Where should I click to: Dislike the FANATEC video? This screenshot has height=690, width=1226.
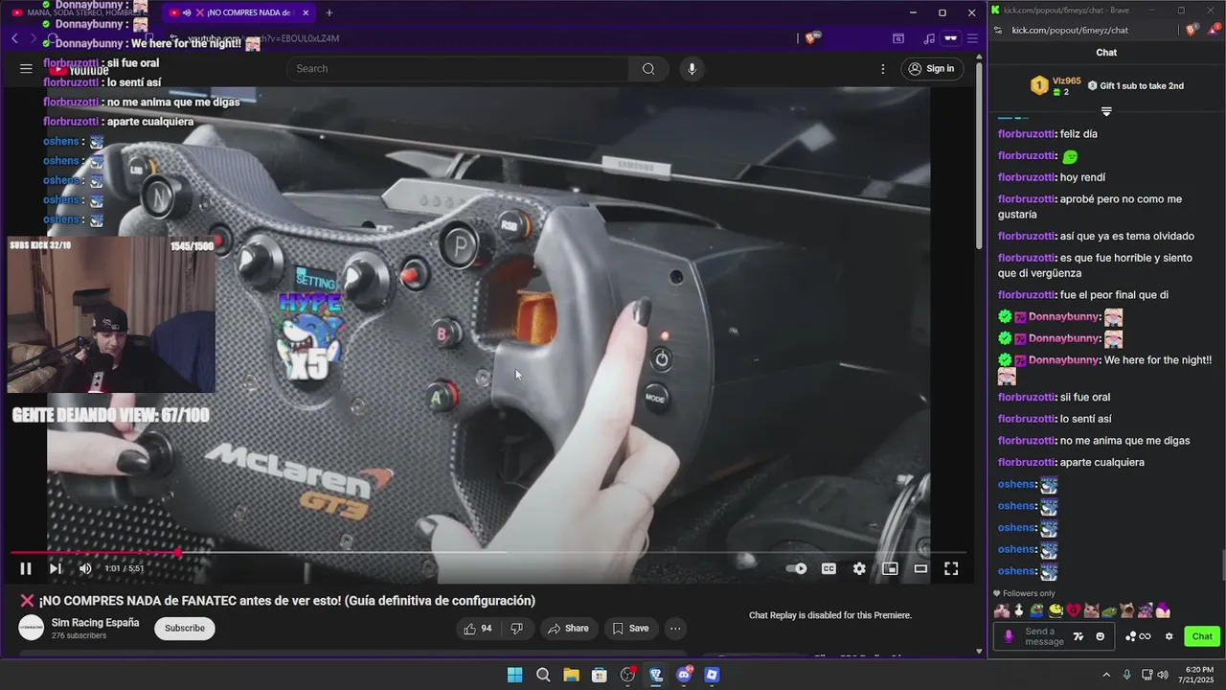pyautogui.click(x=517, y=629)
